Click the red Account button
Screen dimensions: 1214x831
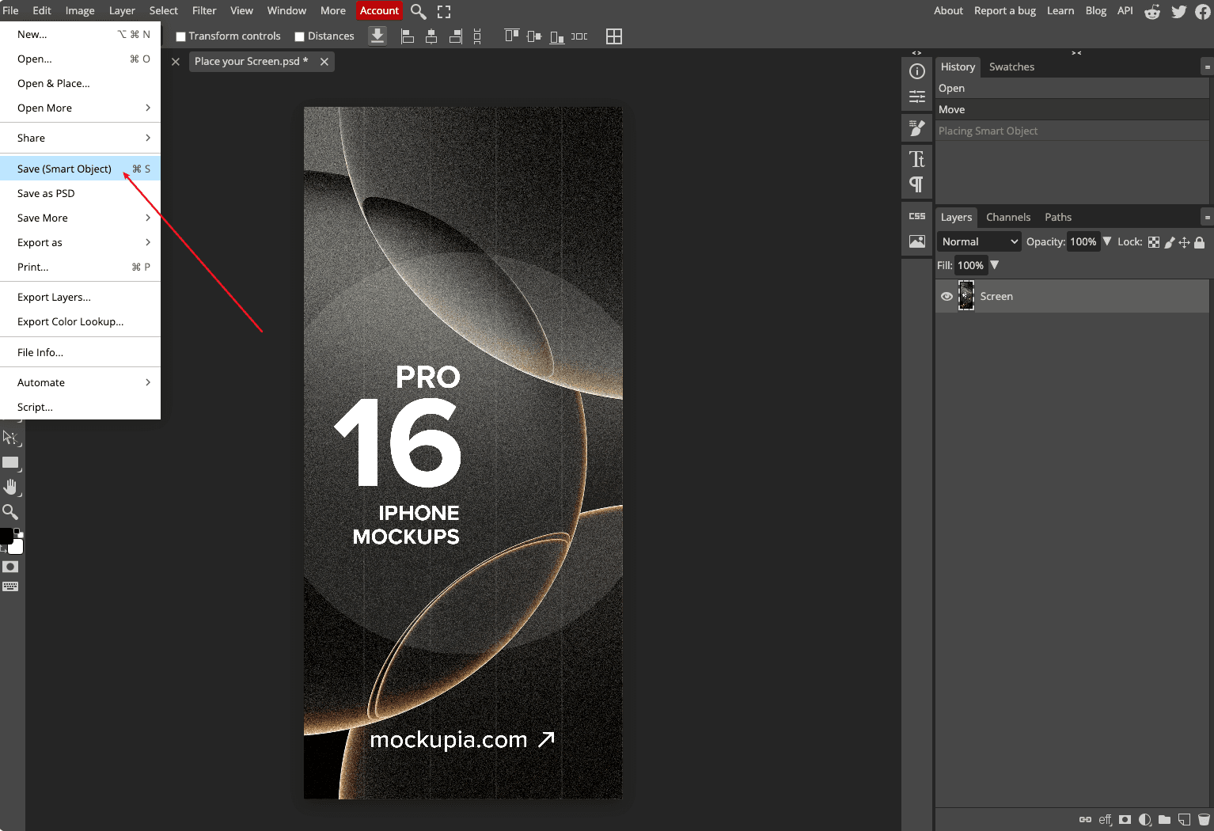379,10
